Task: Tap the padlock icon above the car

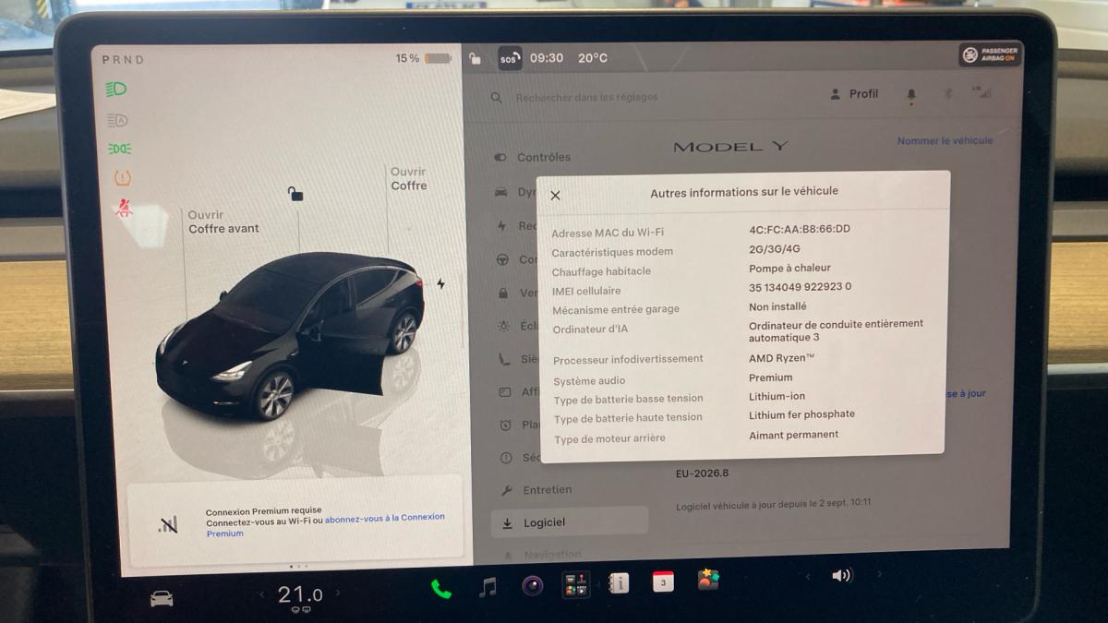Action: click(295, 194)
